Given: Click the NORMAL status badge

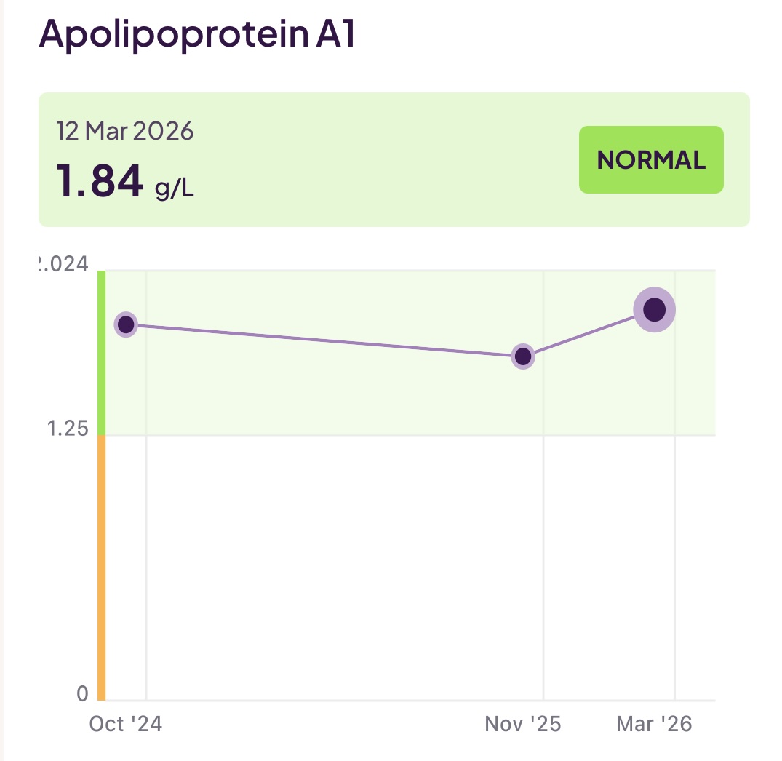Looking at the screenshot, I should click(x=650, y=159).
